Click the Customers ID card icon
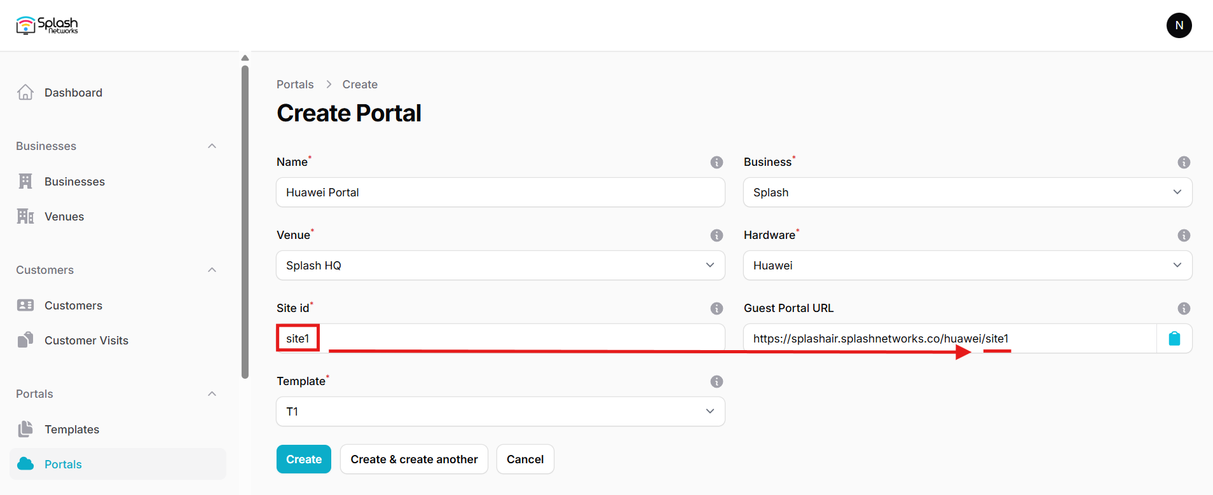The image size is (1213, 495). [x=25, y=306]
